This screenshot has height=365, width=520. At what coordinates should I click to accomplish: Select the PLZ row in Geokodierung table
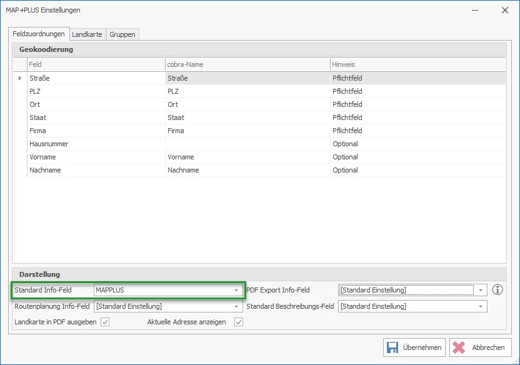coord(94,91)
